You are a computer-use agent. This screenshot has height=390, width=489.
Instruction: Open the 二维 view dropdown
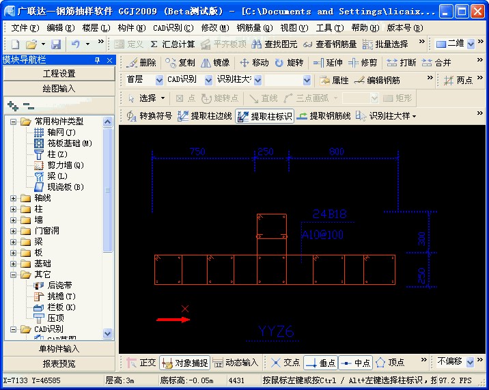(471, 44)
